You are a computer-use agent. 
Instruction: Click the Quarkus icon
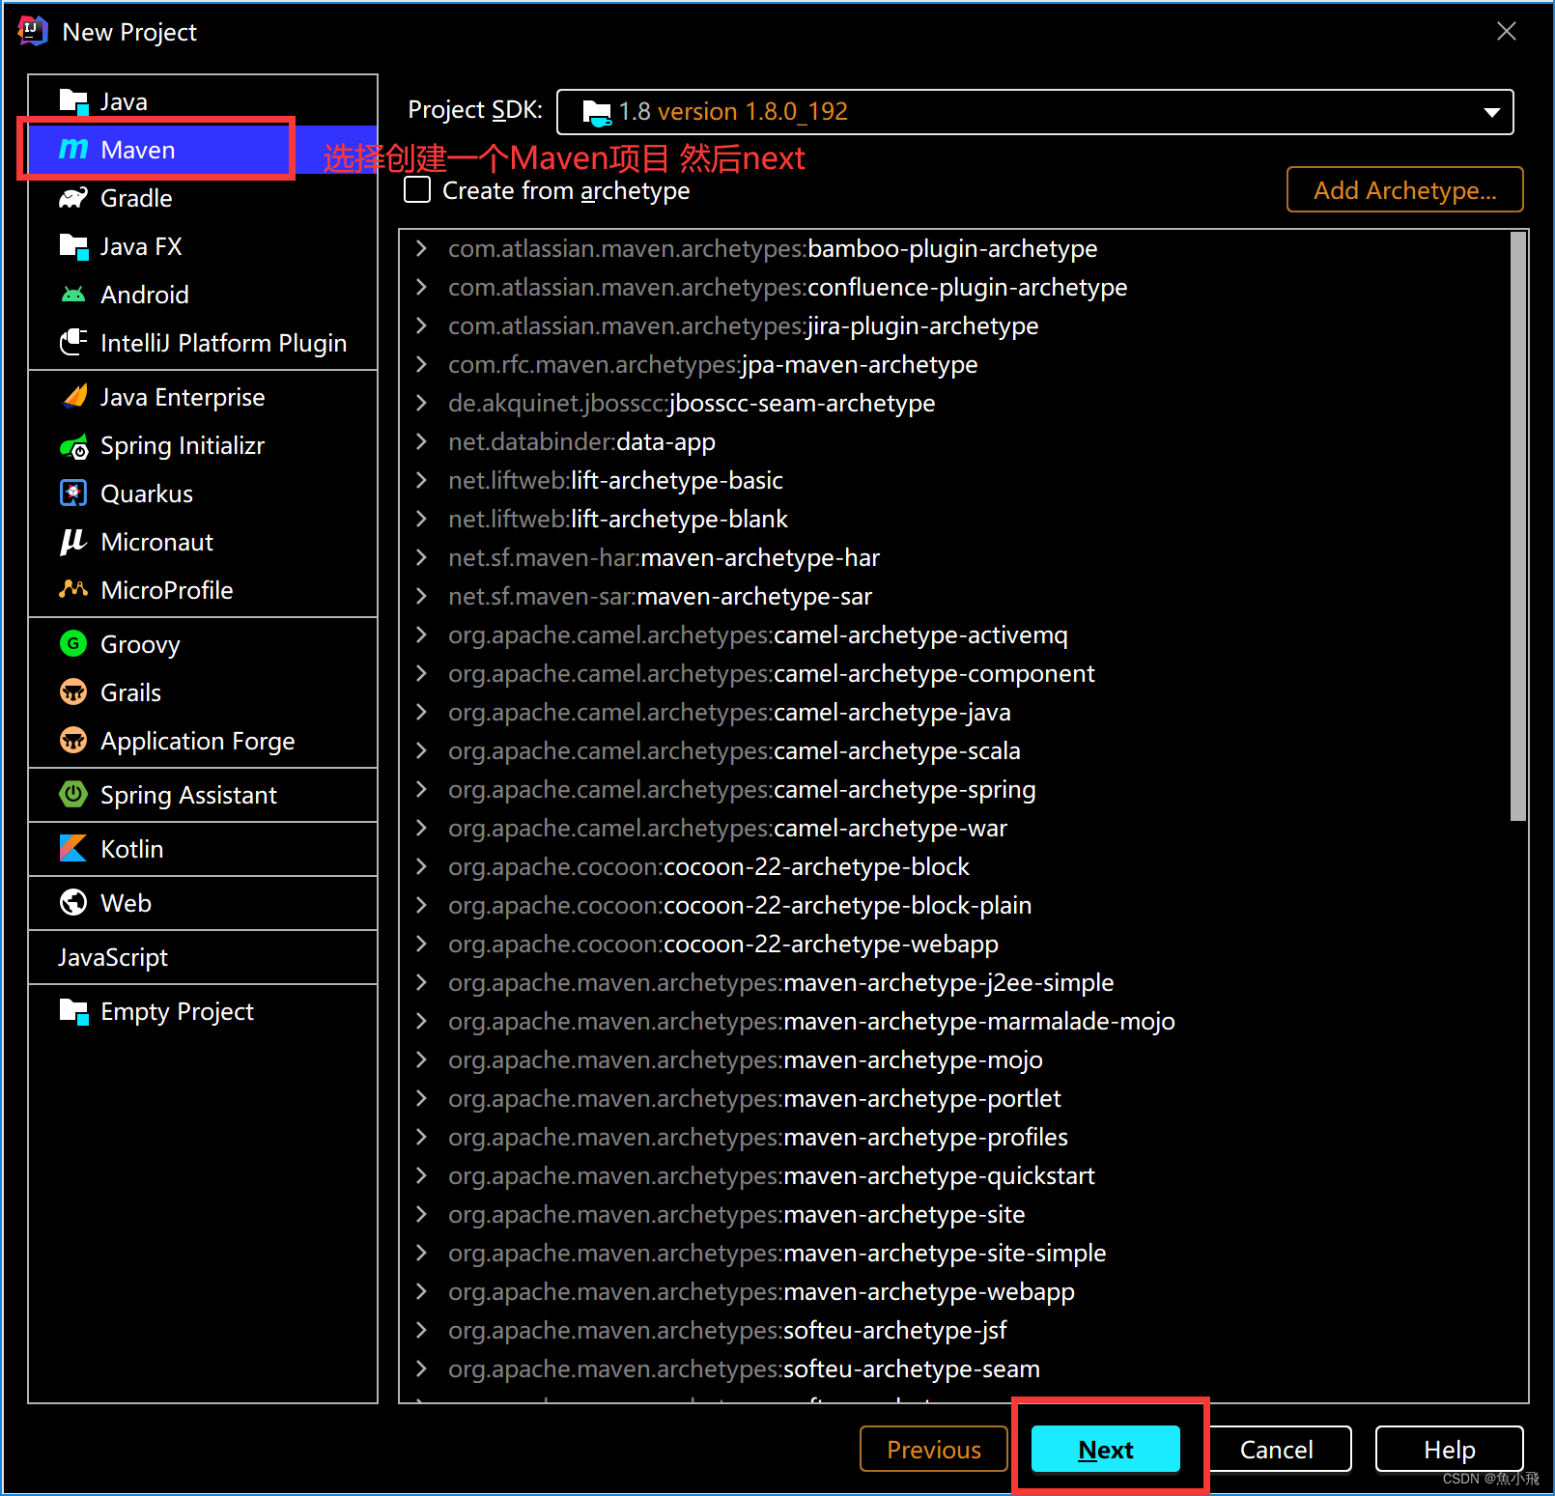tap(73, 494)
